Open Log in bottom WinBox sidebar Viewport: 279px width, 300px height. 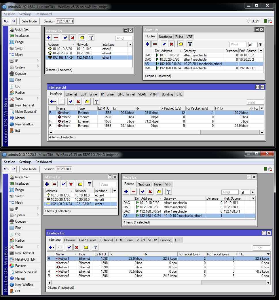(18, 234)
